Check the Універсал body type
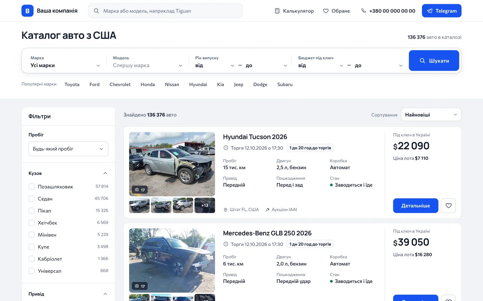Viewport: 483px width, 301px height. click(x=31, y=271)
